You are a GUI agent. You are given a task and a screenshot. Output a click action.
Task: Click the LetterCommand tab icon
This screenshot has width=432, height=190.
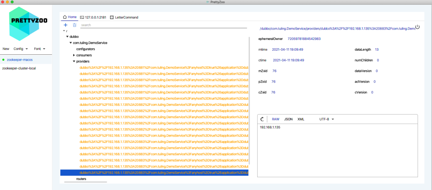112,17
